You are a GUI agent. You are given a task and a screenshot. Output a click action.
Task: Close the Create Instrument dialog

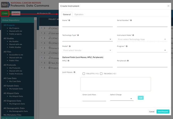pos(168,6)
